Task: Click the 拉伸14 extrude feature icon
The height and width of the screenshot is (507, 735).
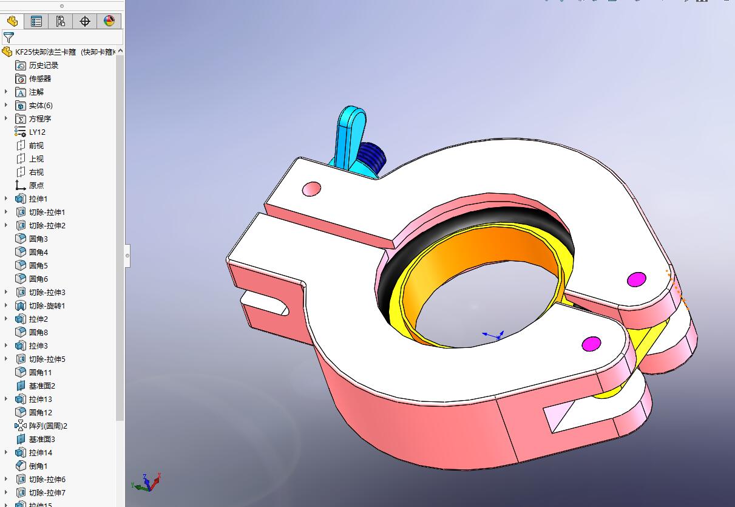Action: pos(21,452)
